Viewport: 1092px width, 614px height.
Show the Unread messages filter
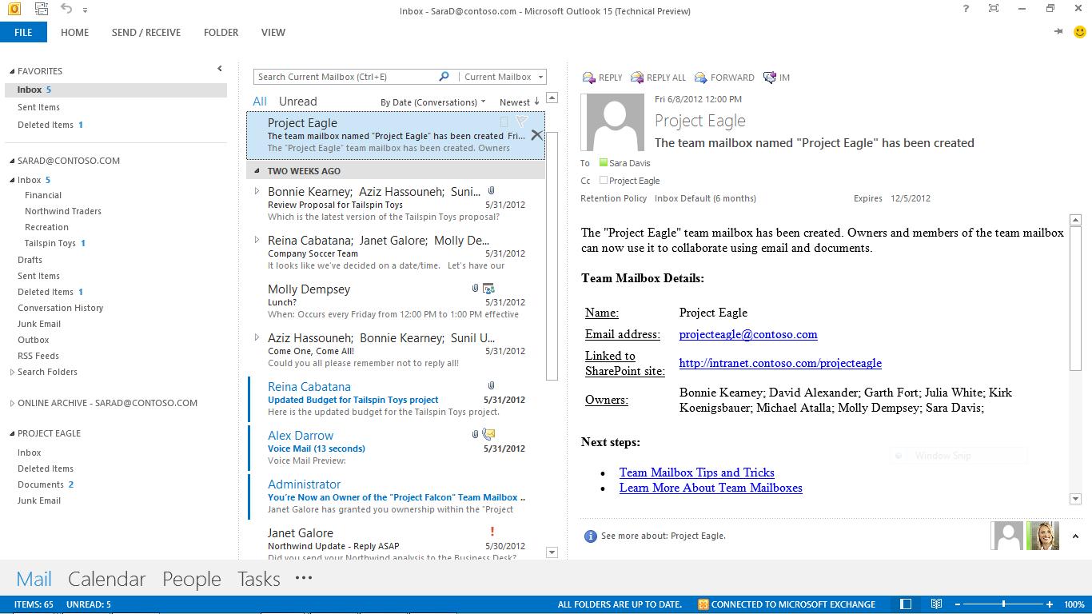297,102
